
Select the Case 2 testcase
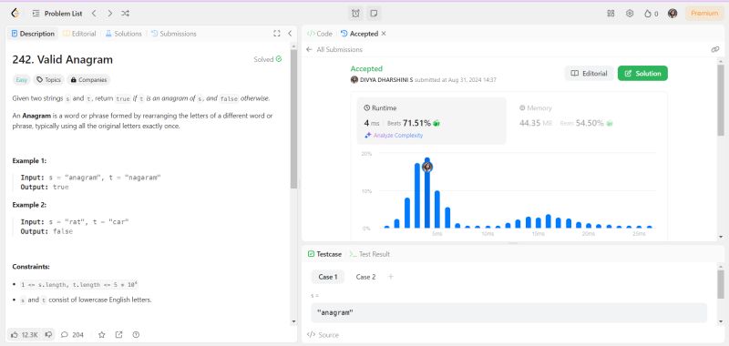[x=365, y=277]
